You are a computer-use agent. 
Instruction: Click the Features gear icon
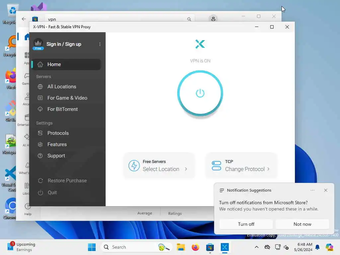[40, 144]
